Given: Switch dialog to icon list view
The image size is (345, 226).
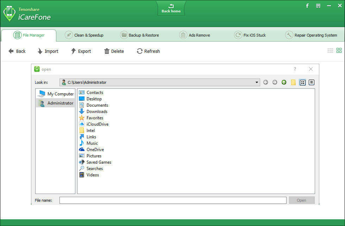Looking at the screenshot, I should 302,82.
